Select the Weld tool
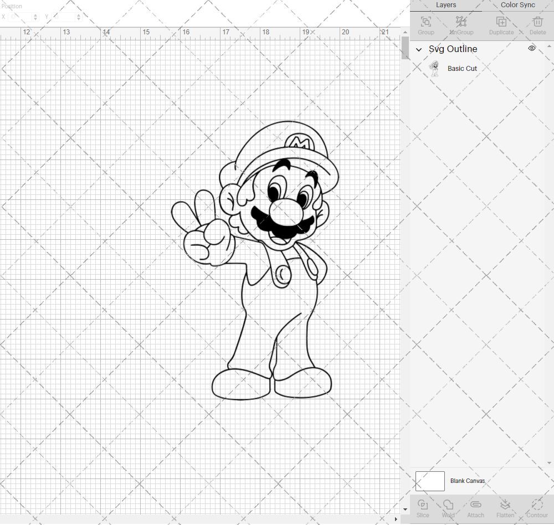This screenshot has width=554, height=525. point(448,506)
